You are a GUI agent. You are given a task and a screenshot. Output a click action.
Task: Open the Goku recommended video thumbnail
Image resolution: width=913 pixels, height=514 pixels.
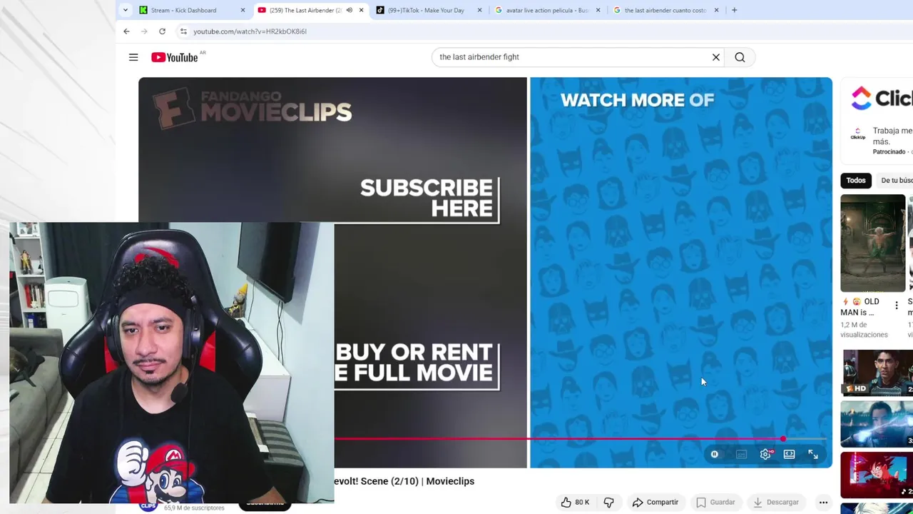pyautogui.click(x=878, y=475)
